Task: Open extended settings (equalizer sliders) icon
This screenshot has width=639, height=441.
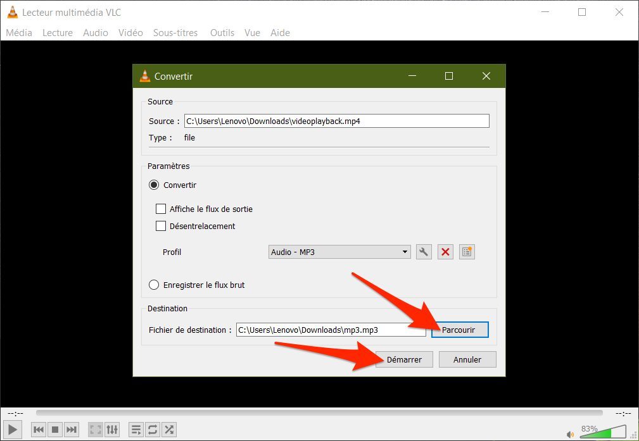Action: tap(111, 430)
